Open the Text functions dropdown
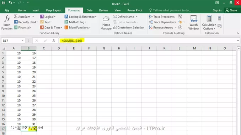The height and width of the screenshot is (135, 241). (46, 22)
